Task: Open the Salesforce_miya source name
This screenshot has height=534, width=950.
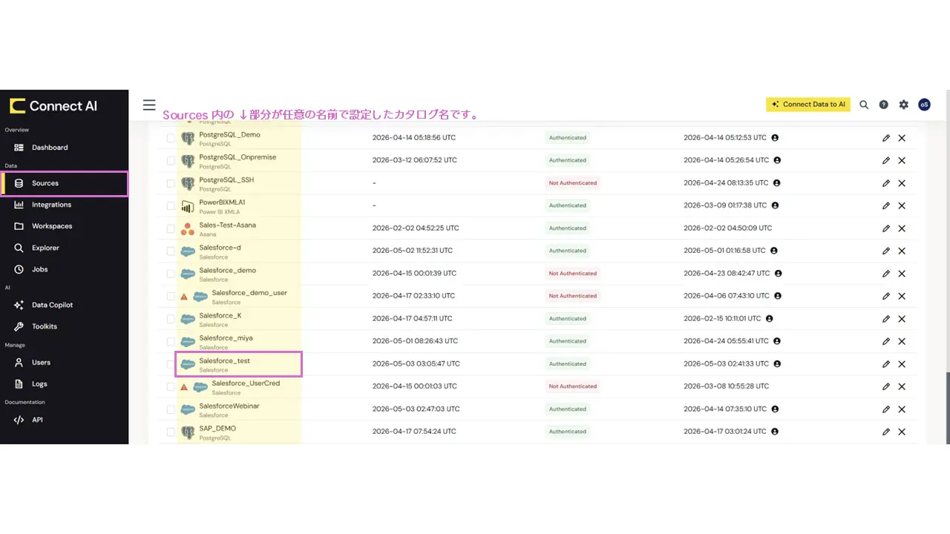Action: point(226,338)
